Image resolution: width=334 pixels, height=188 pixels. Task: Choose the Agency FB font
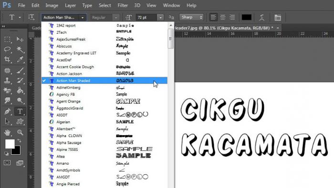(104, 94)
